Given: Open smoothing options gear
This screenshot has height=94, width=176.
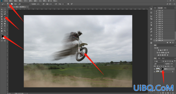Looking at the screenshot, I should (68, 4).
